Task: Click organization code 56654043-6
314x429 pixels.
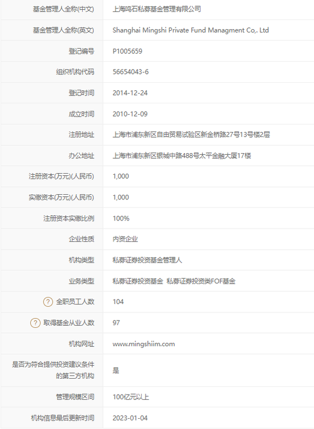Action: pos(131,72)
